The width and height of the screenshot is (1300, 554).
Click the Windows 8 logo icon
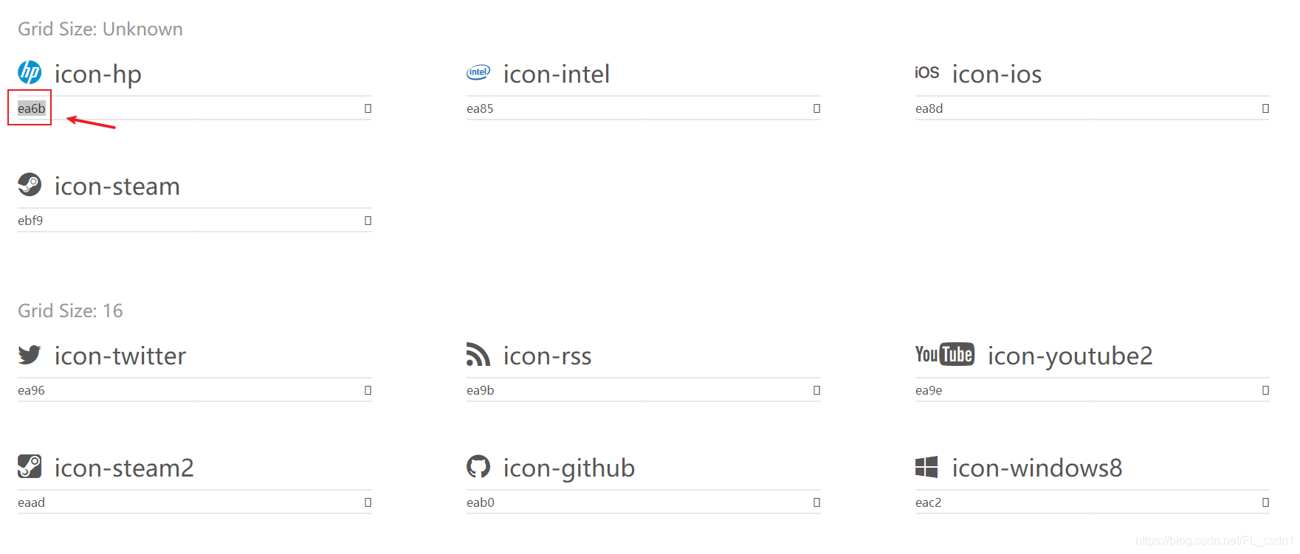click(x=926, y=466)
